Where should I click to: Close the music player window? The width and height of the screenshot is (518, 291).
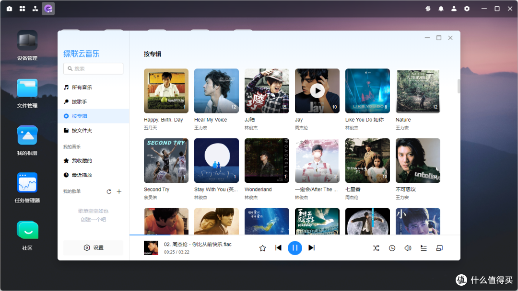pos(450,38)
